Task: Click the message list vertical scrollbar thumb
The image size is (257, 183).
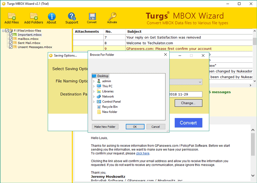Action: point(254,41)
